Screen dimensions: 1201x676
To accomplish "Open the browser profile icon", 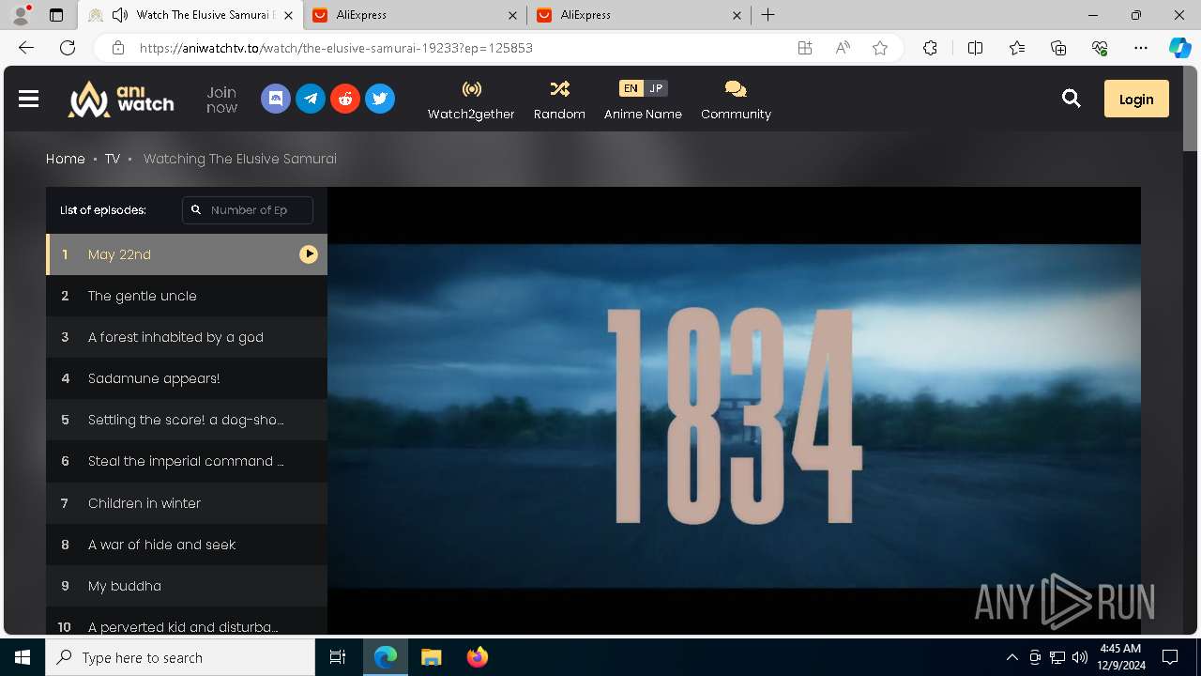I will [x=21, y=15].
